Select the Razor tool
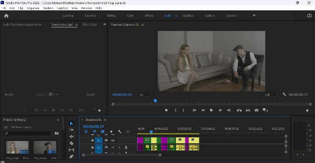The height and width of the screenshot is (163, 315). [71, 143]
